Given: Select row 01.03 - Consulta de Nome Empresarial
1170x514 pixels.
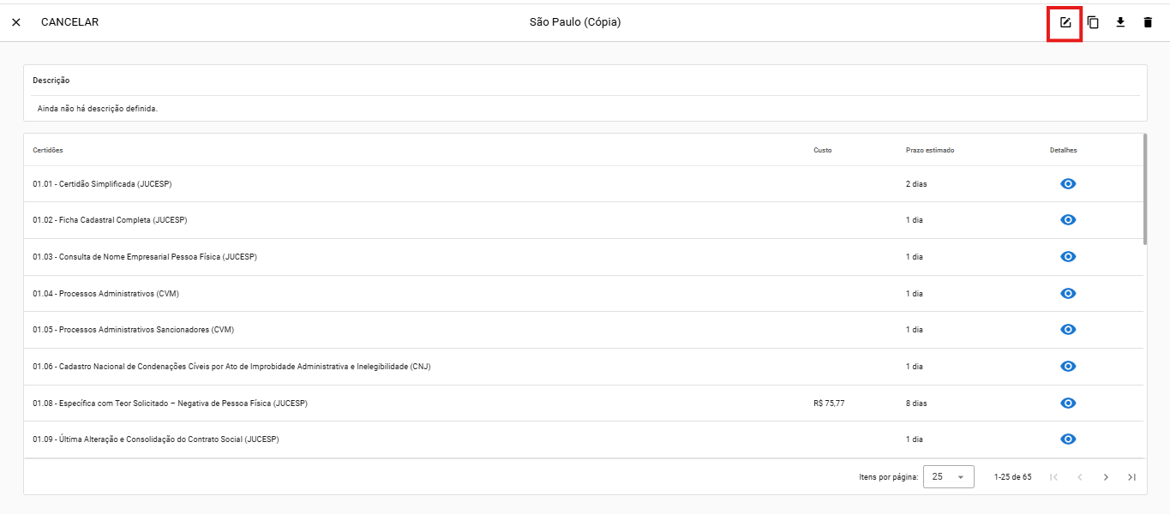Looking at the screenshot, I should coord(583,257).
